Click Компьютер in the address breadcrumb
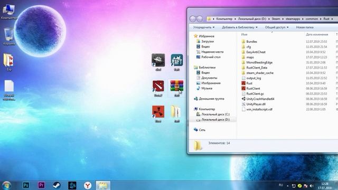The height and width of the screenshot is (190, 338). coord(224,19)
